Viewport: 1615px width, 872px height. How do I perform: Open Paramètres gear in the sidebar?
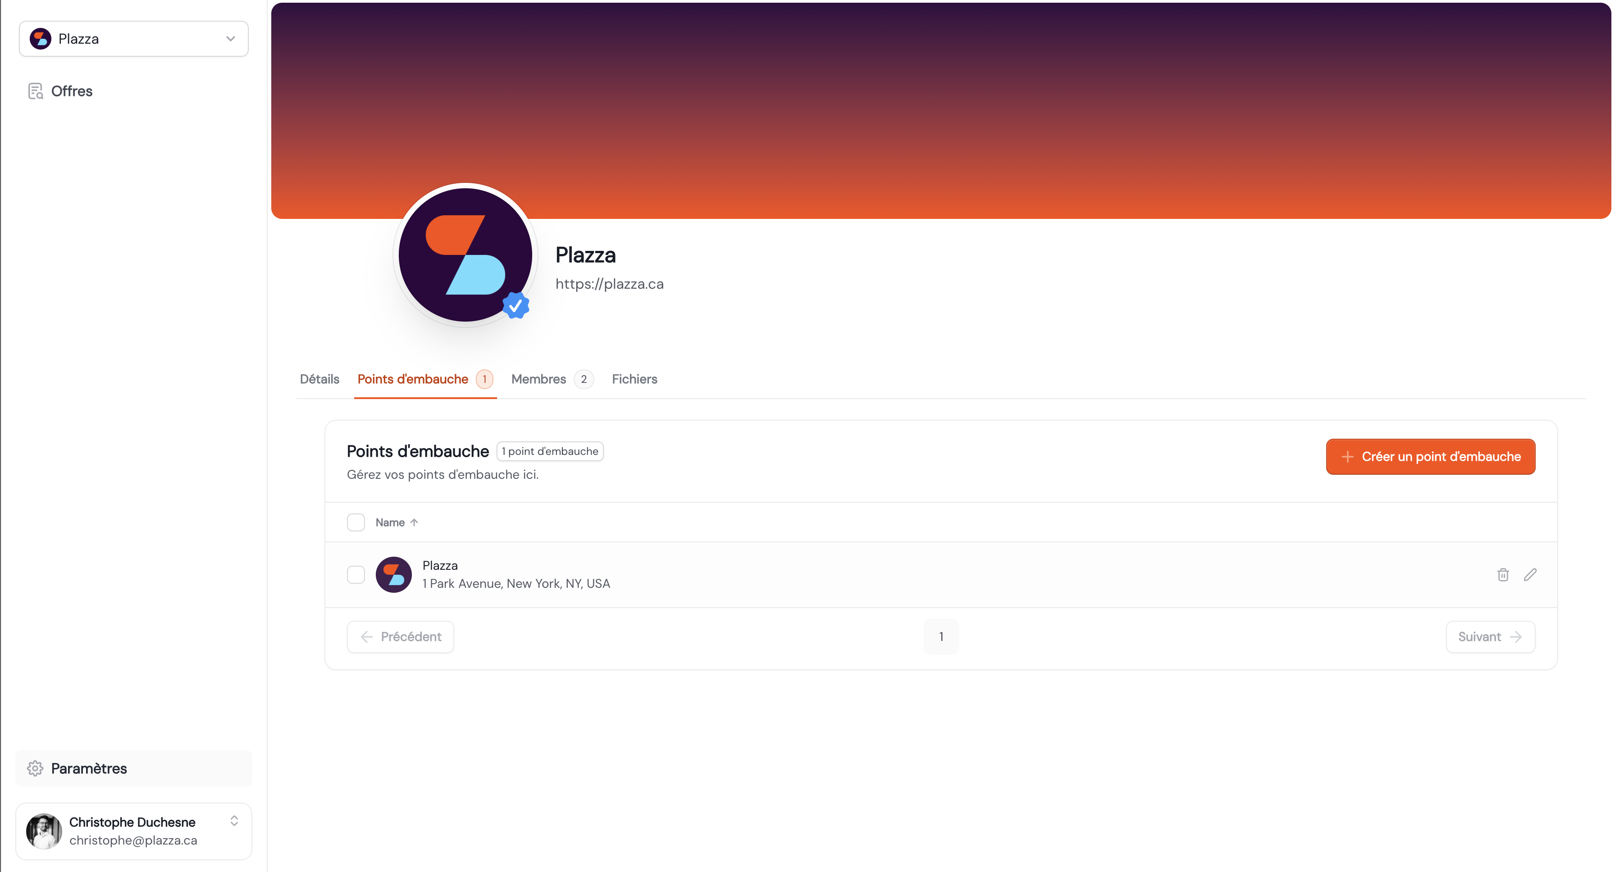35,768
